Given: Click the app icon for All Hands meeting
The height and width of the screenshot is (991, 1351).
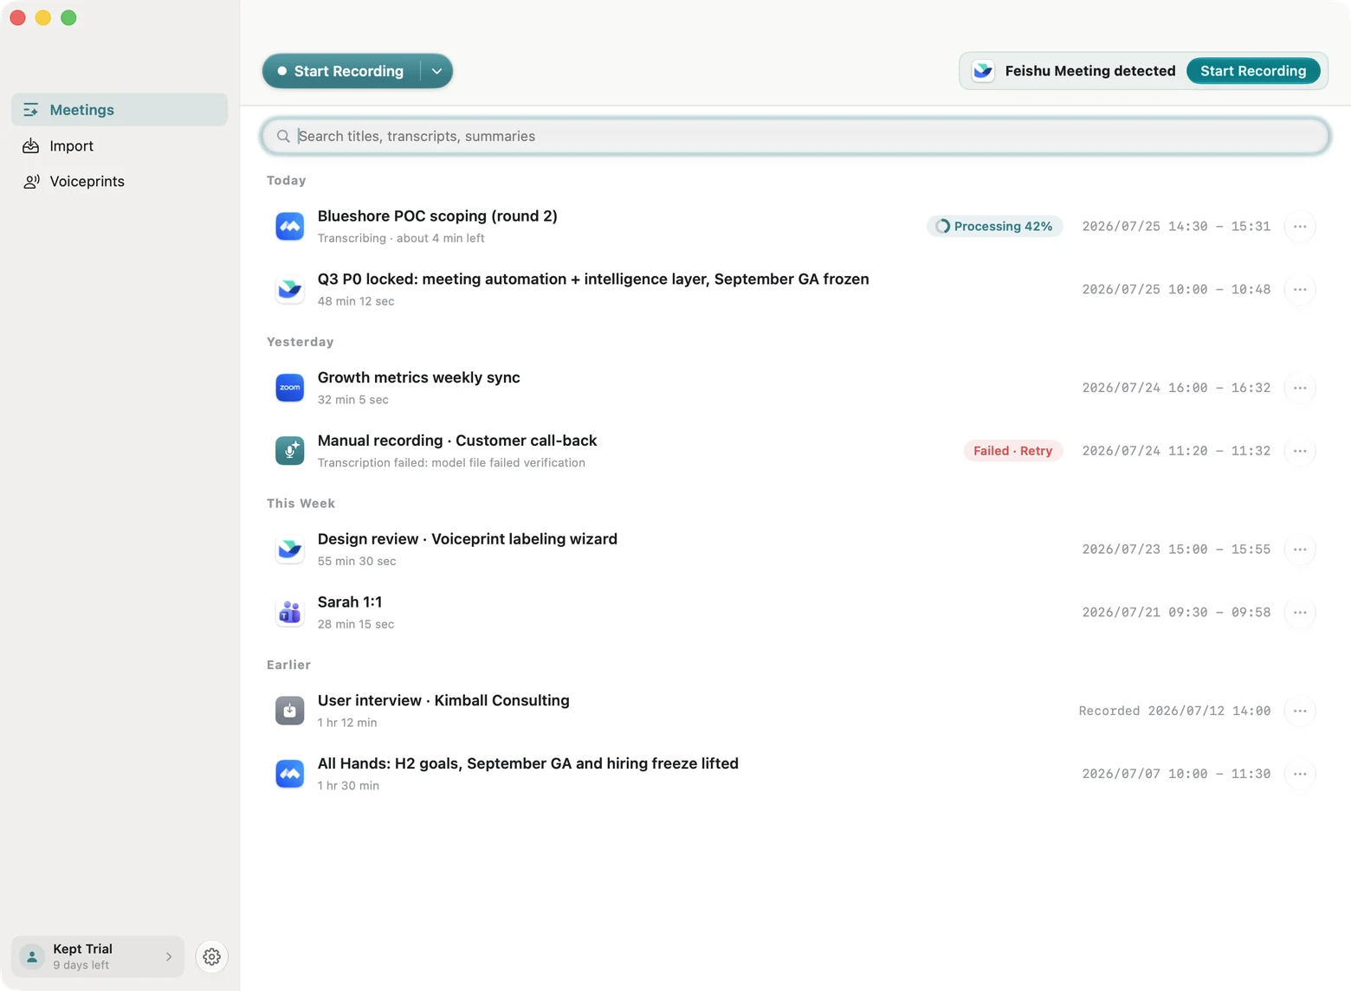Looking at the screenshot, I should click(290, 774).
